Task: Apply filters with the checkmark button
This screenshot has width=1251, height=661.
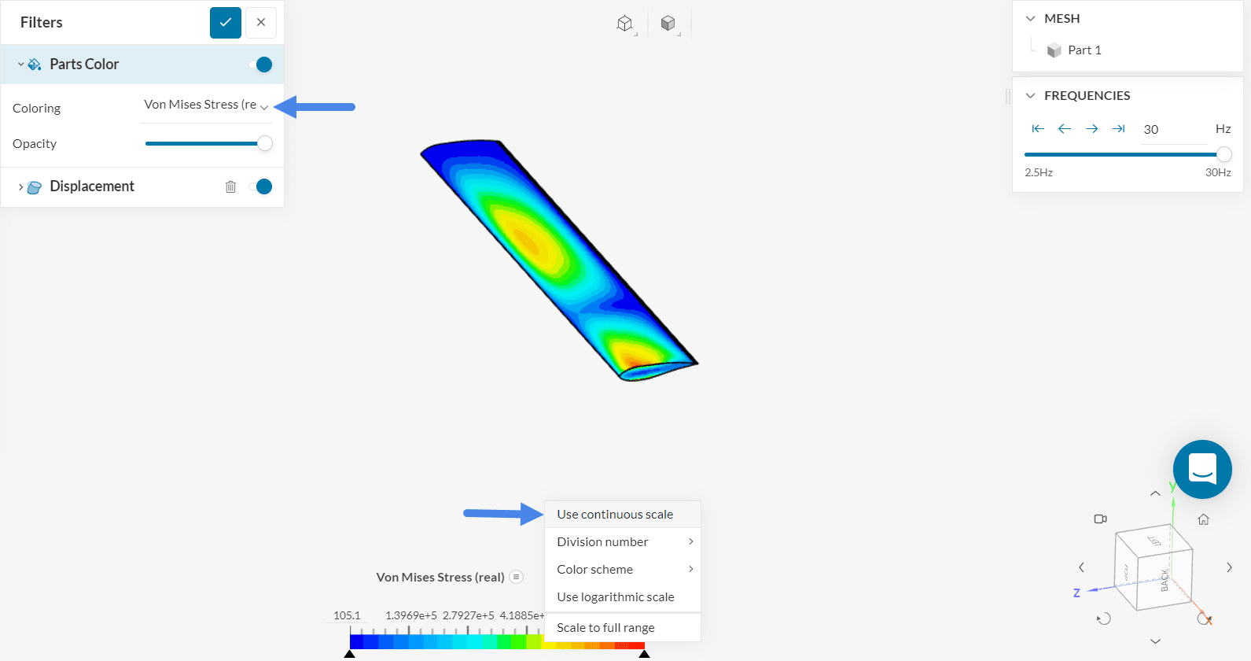Action: [225, 22]
